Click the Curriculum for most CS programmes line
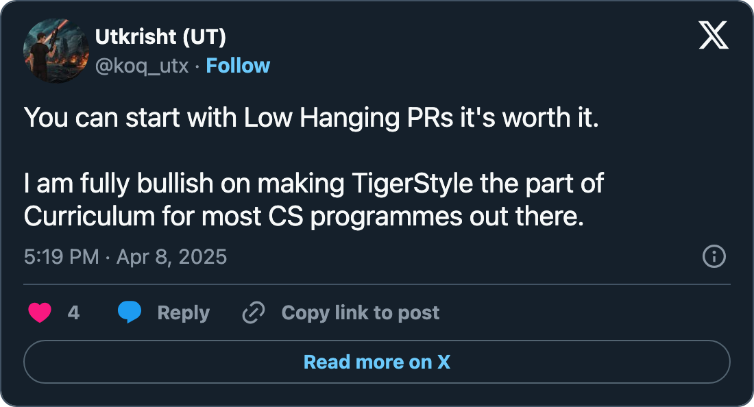This screenshot has height=407, width=754. click(x=303, y=217)
